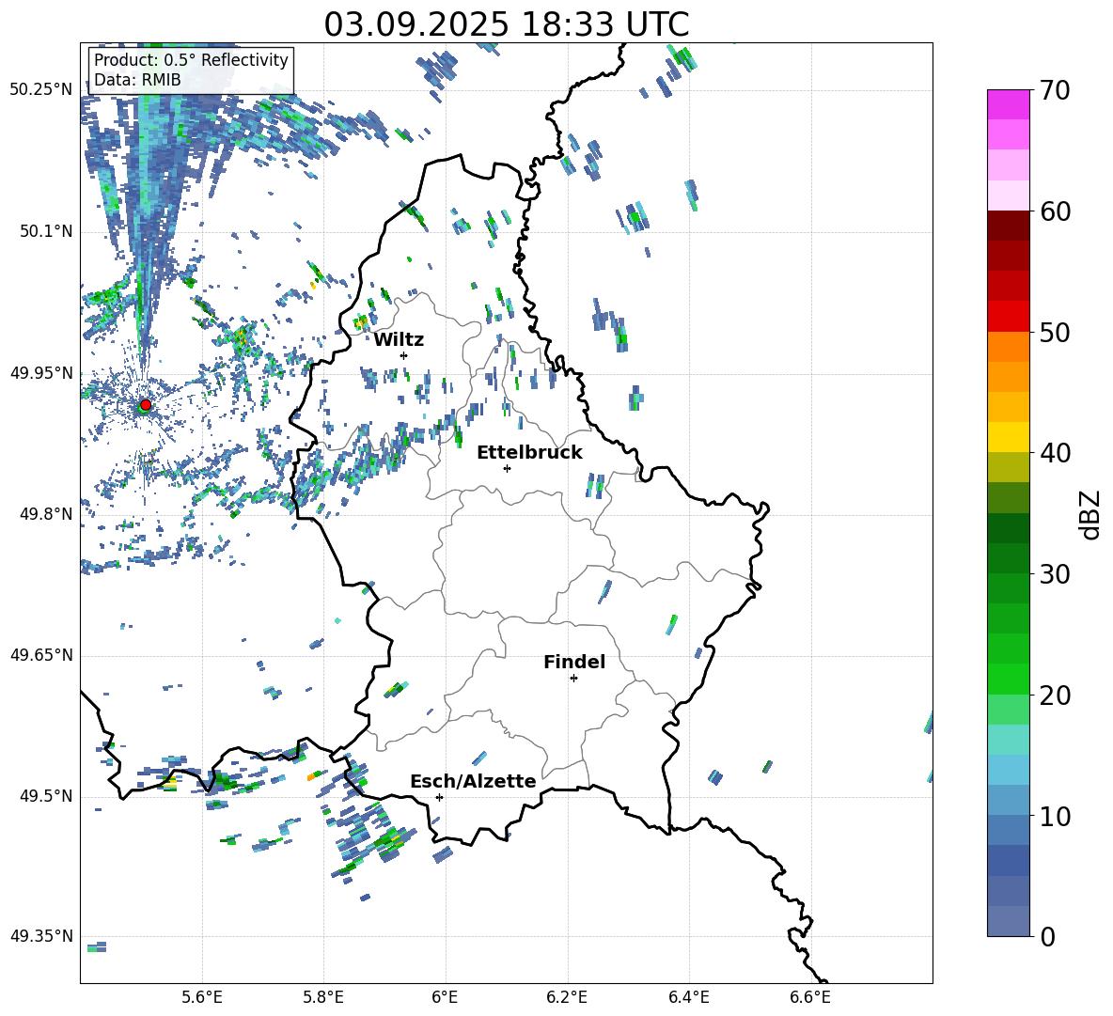The width and height of the screenshot is (1113, 1016).
Task: Click the 49.35°N latitude label
Action: (x=41, y=936)
